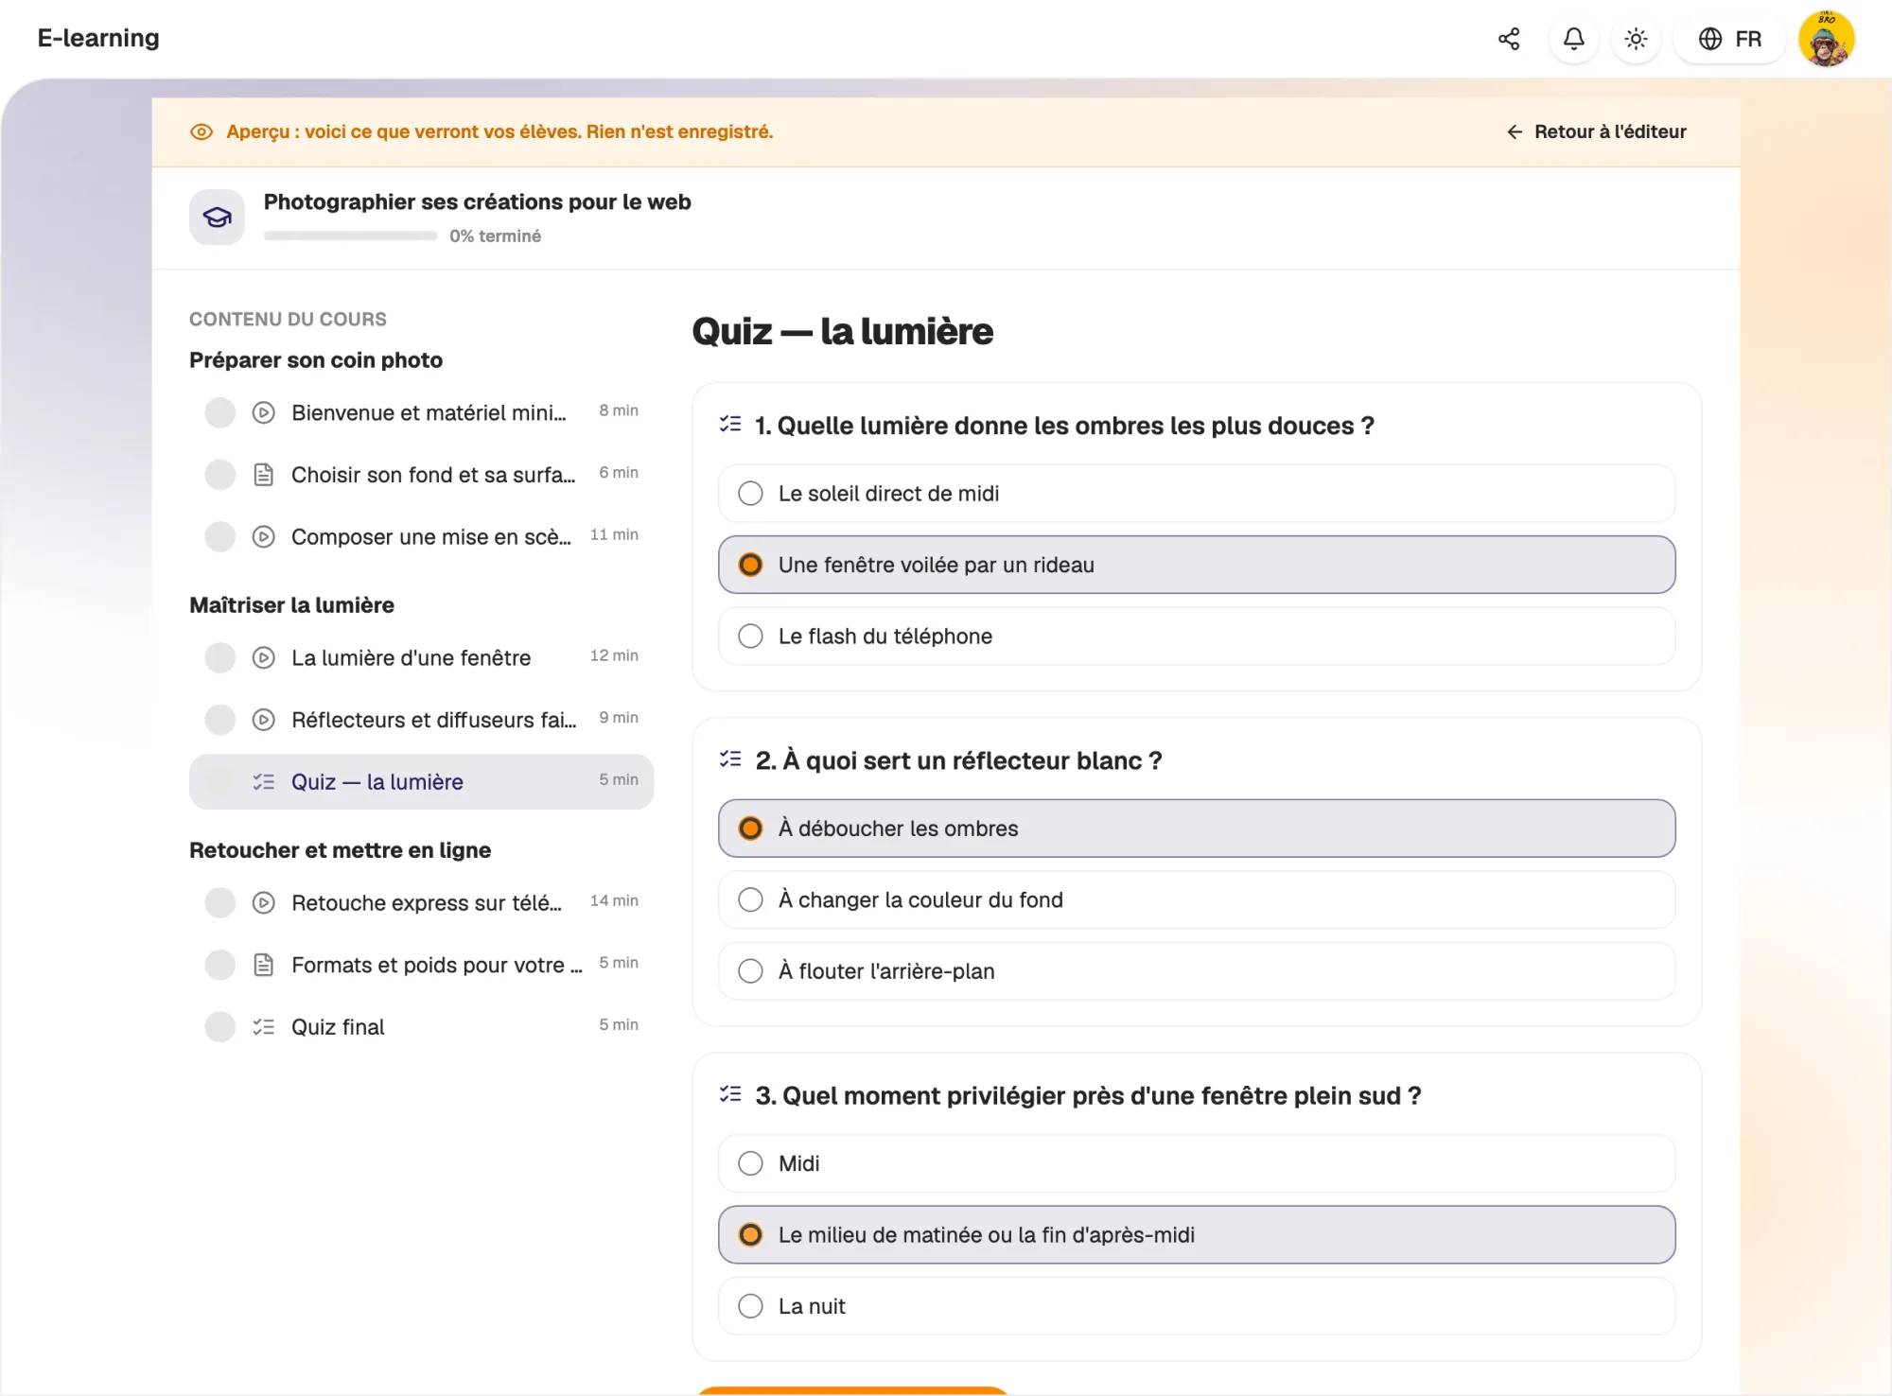
Task: Click the 11 min duration label
Action: point(614,534)
